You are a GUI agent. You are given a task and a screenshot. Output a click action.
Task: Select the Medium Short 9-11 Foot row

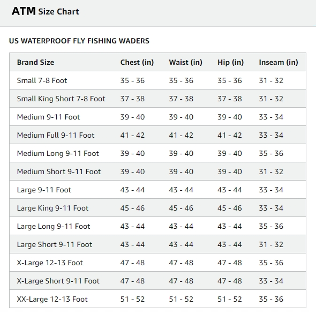click(x=157, y=171)
